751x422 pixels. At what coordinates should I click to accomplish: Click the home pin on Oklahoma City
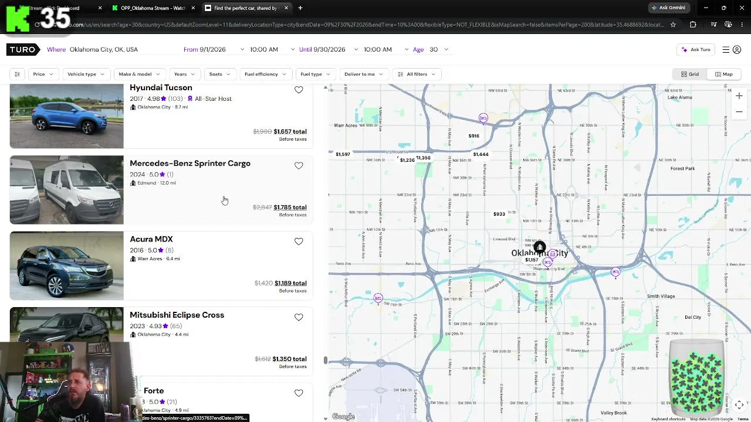click(539, 247)
